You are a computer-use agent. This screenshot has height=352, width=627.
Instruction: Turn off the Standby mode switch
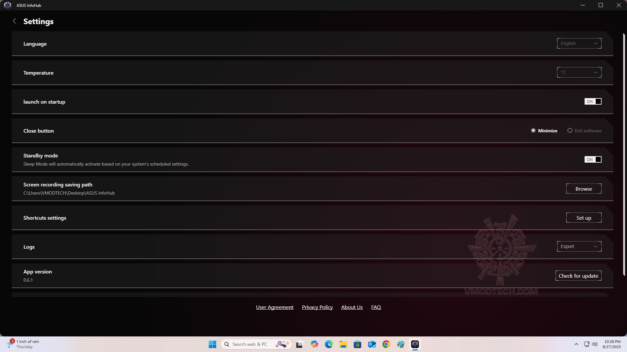[593, 160]
